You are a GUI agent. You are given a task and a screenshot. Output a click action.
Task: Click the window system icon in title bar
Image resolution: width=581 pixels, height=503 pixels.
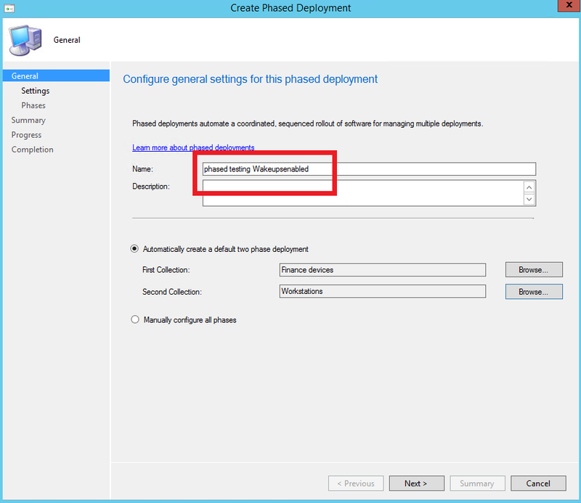(9, 8)
